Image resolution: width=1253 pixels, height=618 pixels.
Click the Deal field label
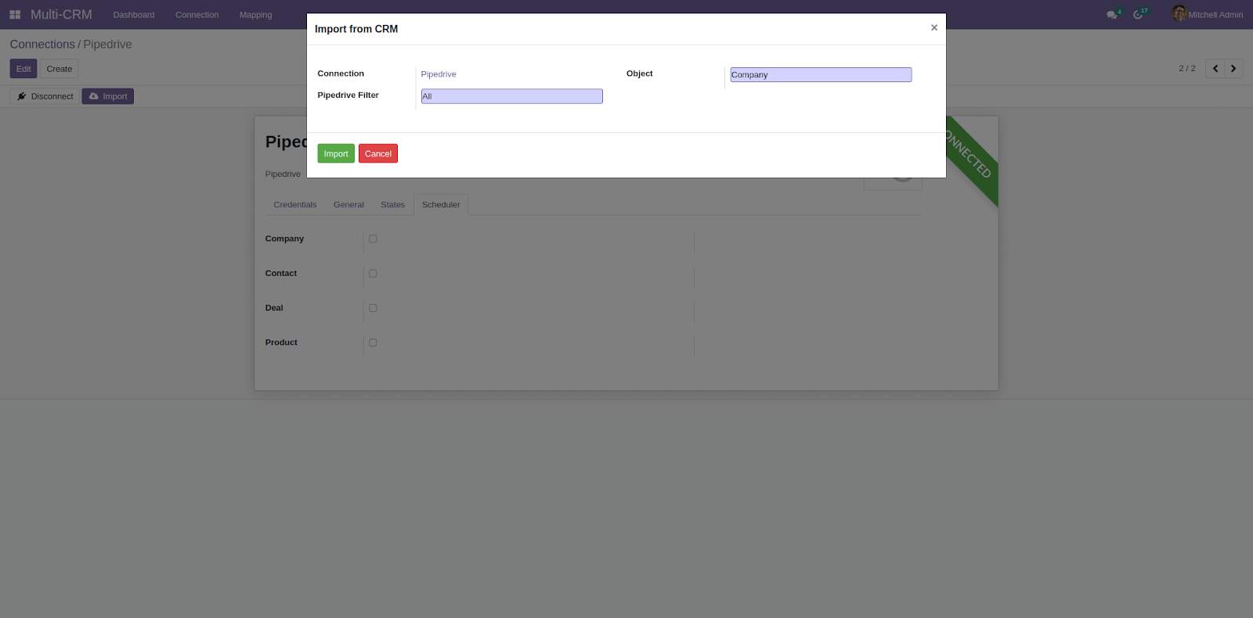tap(274, 308)
